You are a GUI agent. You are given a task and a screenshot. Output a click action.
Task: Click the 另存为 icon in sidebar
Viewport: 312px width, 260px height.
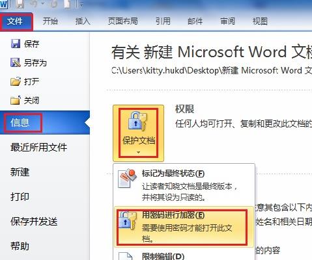tap(16, 62)
